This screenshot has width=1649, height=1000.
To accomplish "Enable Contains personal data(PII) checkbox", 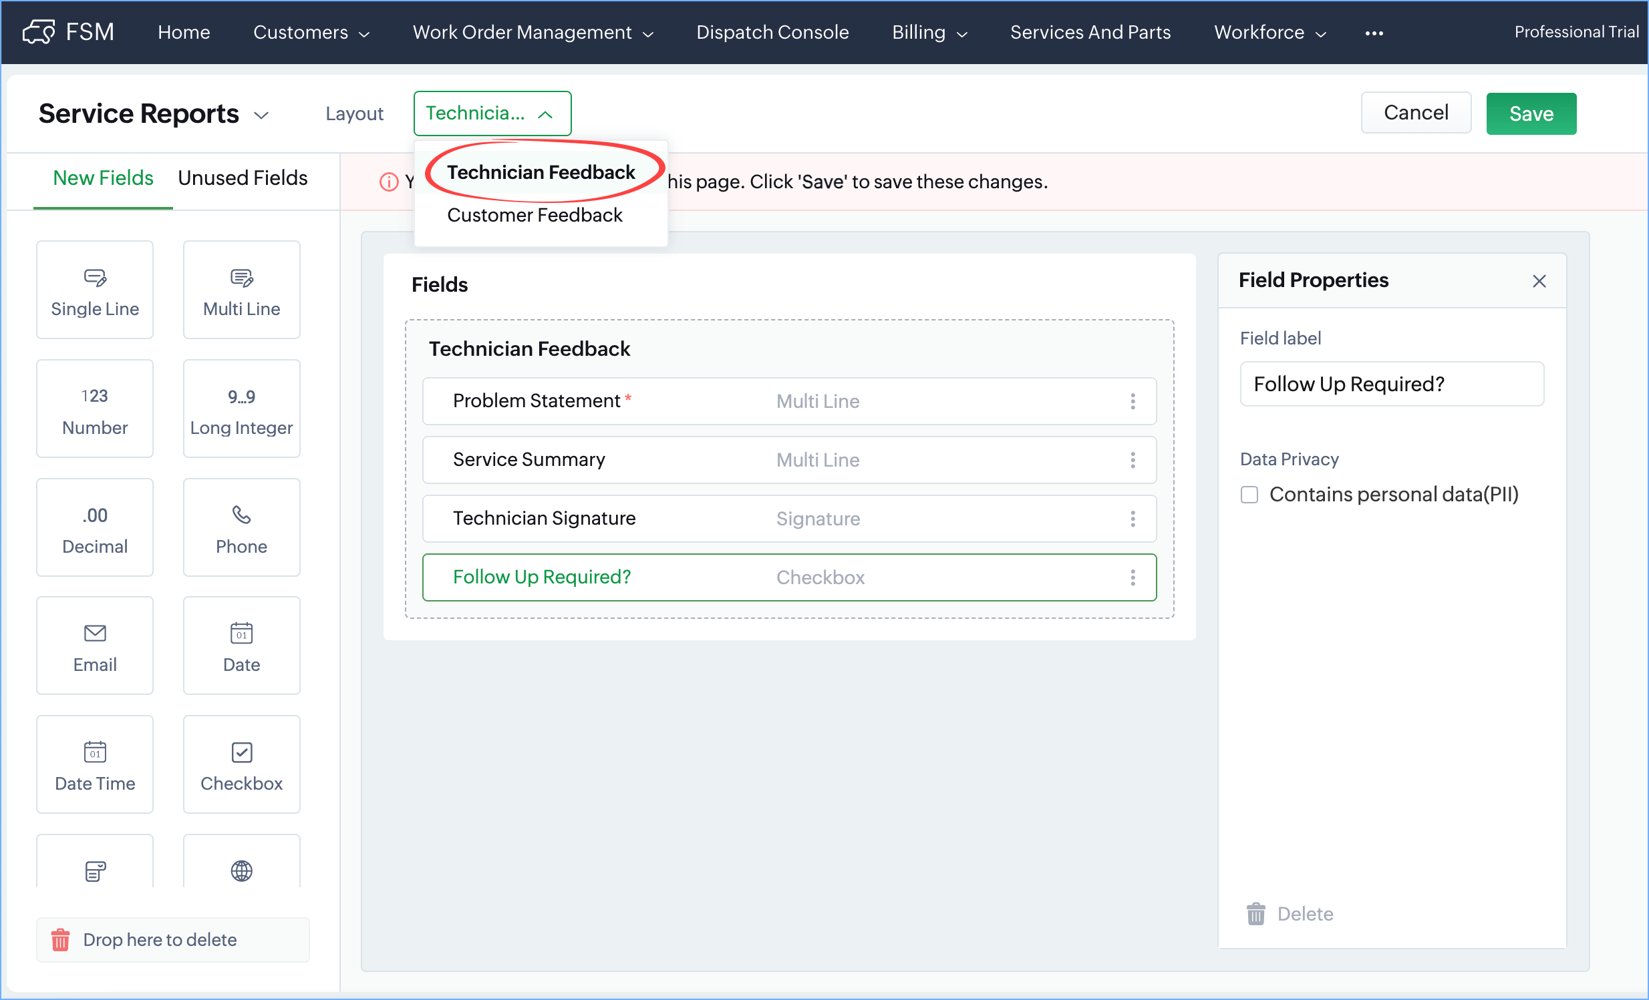I will [1249, 495].
